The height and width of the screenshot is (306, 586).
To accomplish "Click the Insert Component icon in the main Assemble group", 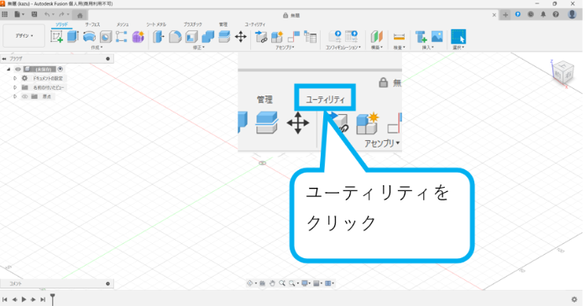I will (261, 37).
